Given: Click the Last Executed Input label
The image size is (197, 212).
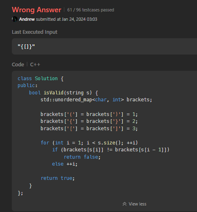Looking at the screenshot, I should click(x=35, y=32).
